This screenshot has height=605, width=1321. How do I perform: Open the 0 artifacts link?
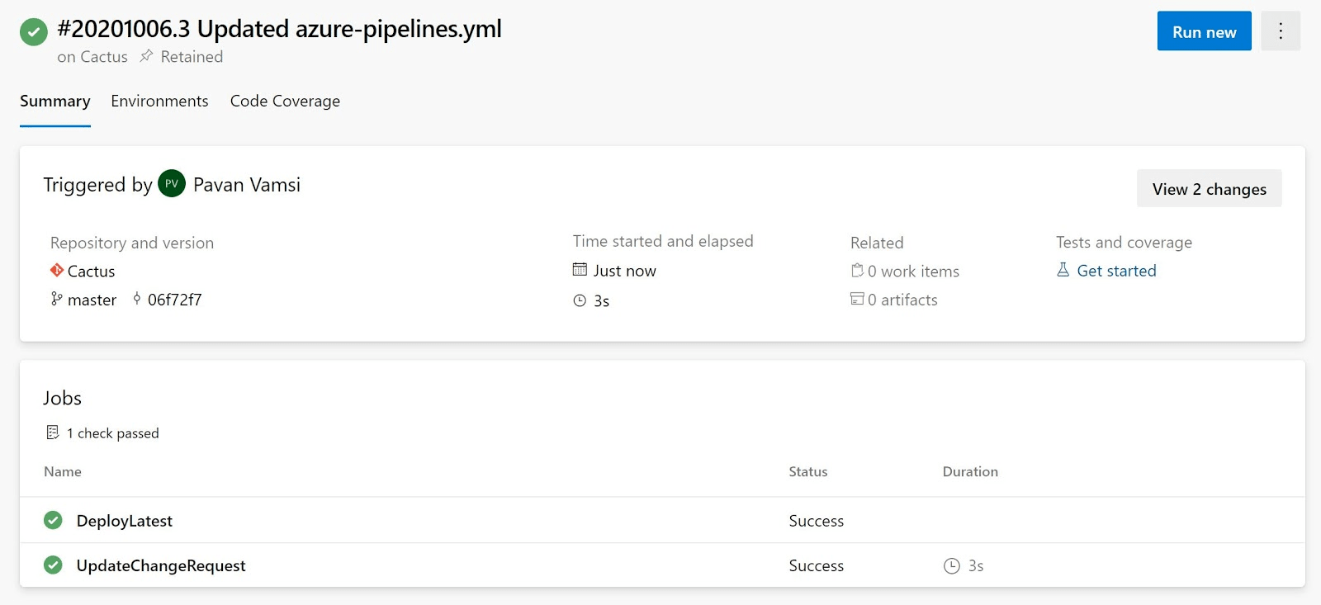[902, 300]
